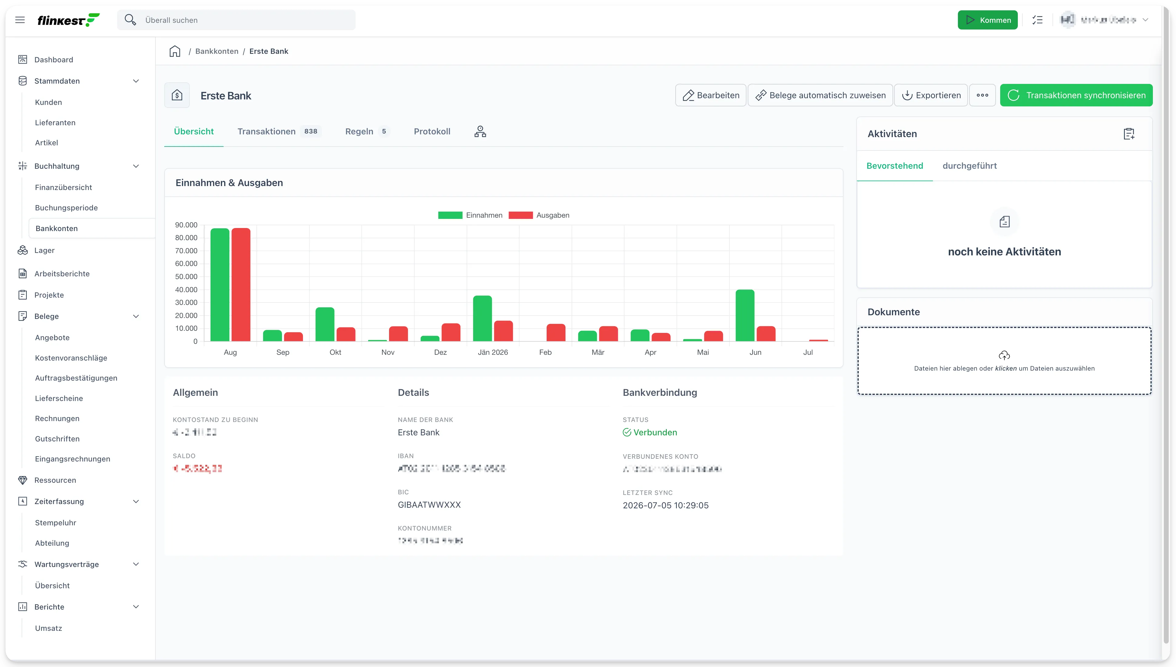The image size is (1176, 667).
Task: Click the Verbunden status check icon
Action: tap(627, 432)
